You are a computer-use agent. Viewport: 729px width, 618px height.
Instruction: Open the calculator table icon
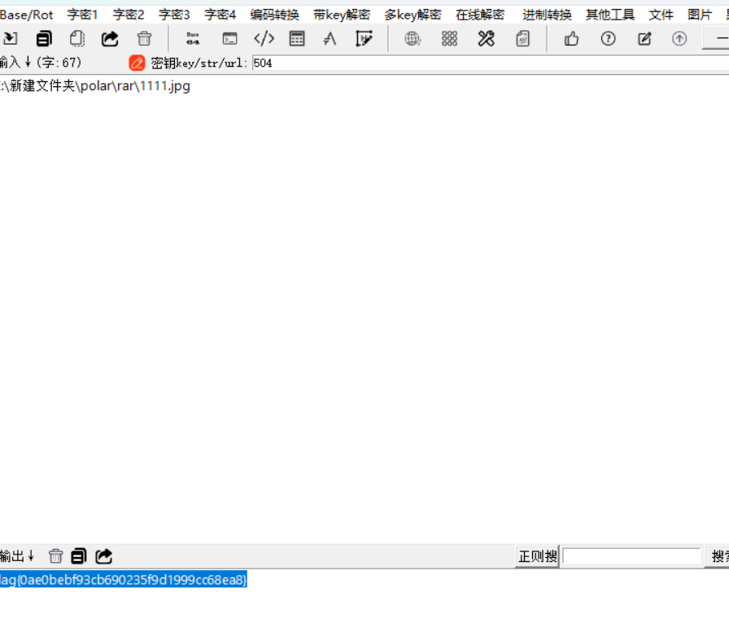tap(297, 38)
